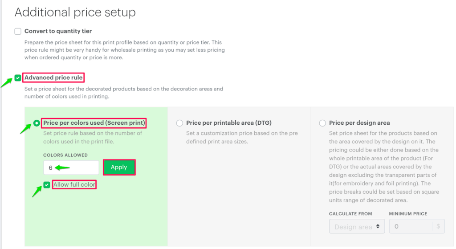Click the "Allow full color" label text
Screen dimensions: 456x249
point(74,184)
